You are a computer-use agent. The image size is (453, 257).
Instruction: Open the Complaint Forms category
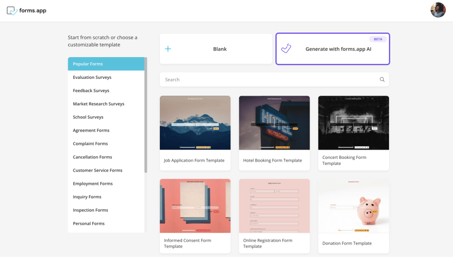pyautogui.click(x=91, y=143)
